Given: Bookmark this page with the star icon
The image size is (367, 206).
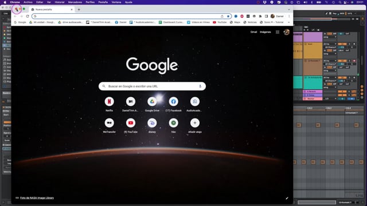Looking at the screenshot, I should (x=228, y=16).
